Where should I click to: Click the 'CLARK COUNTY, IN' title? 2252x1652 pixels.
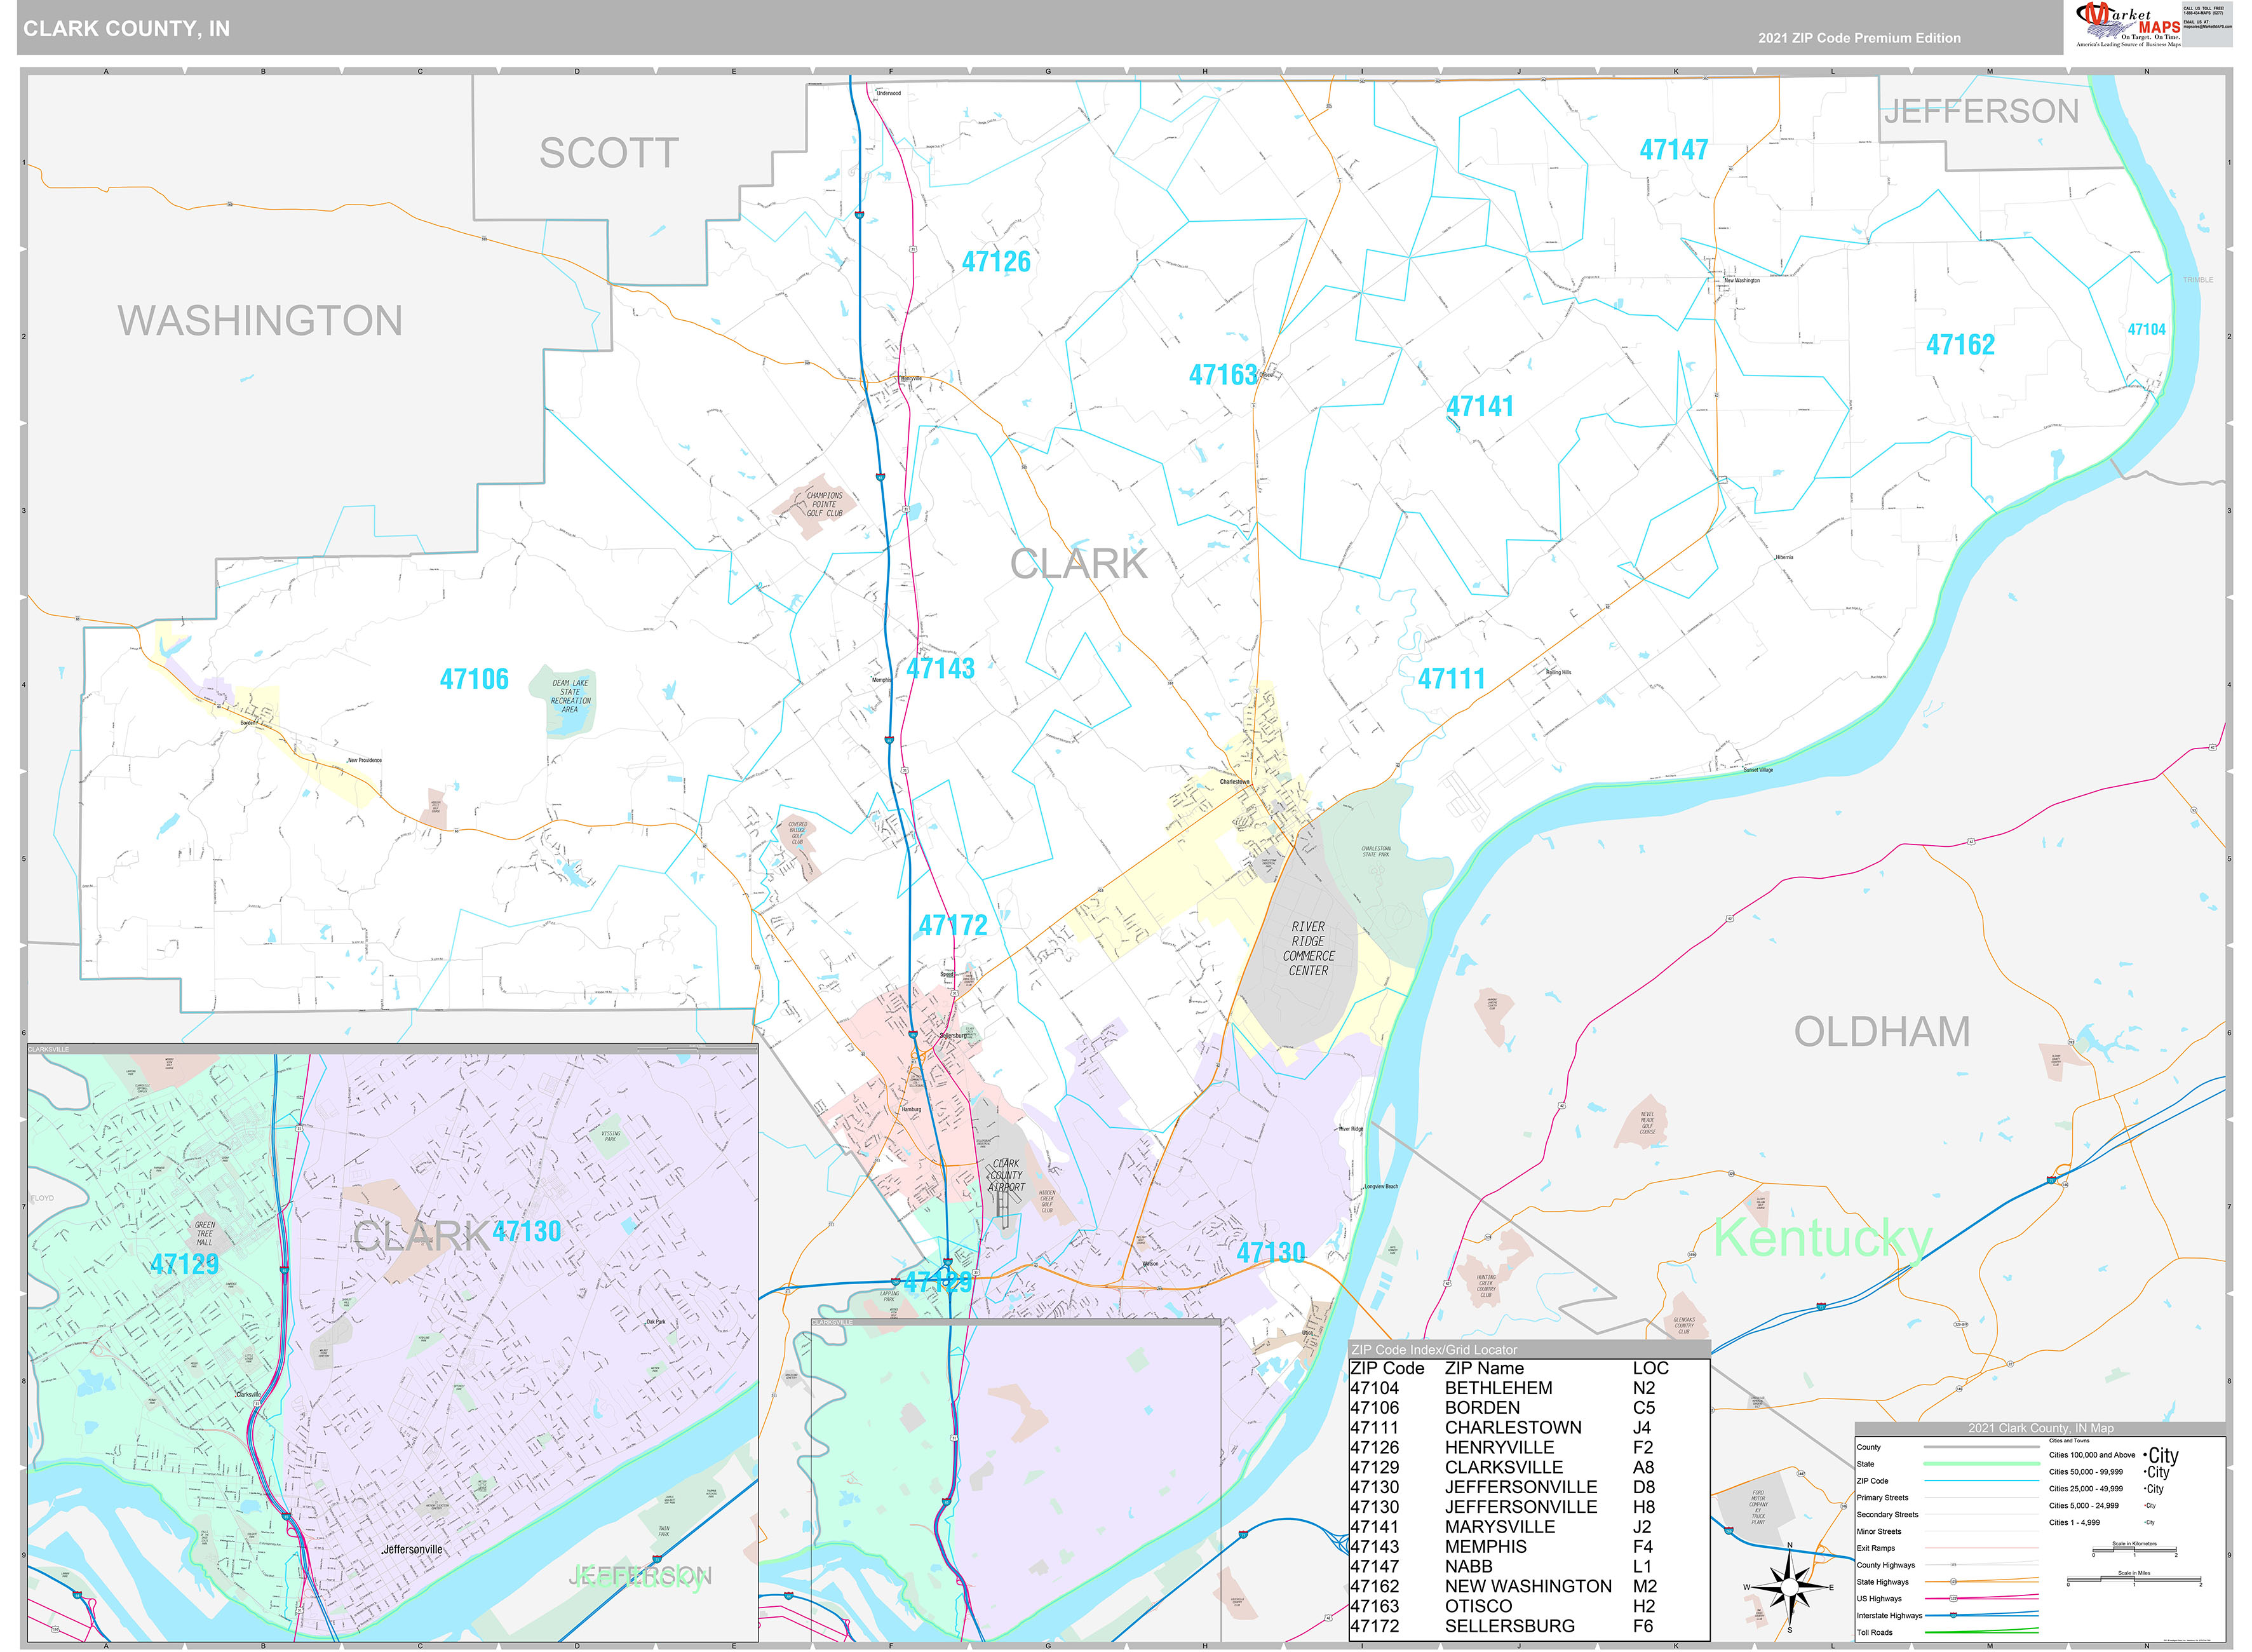pyautogui.click(x=127, y=29)
